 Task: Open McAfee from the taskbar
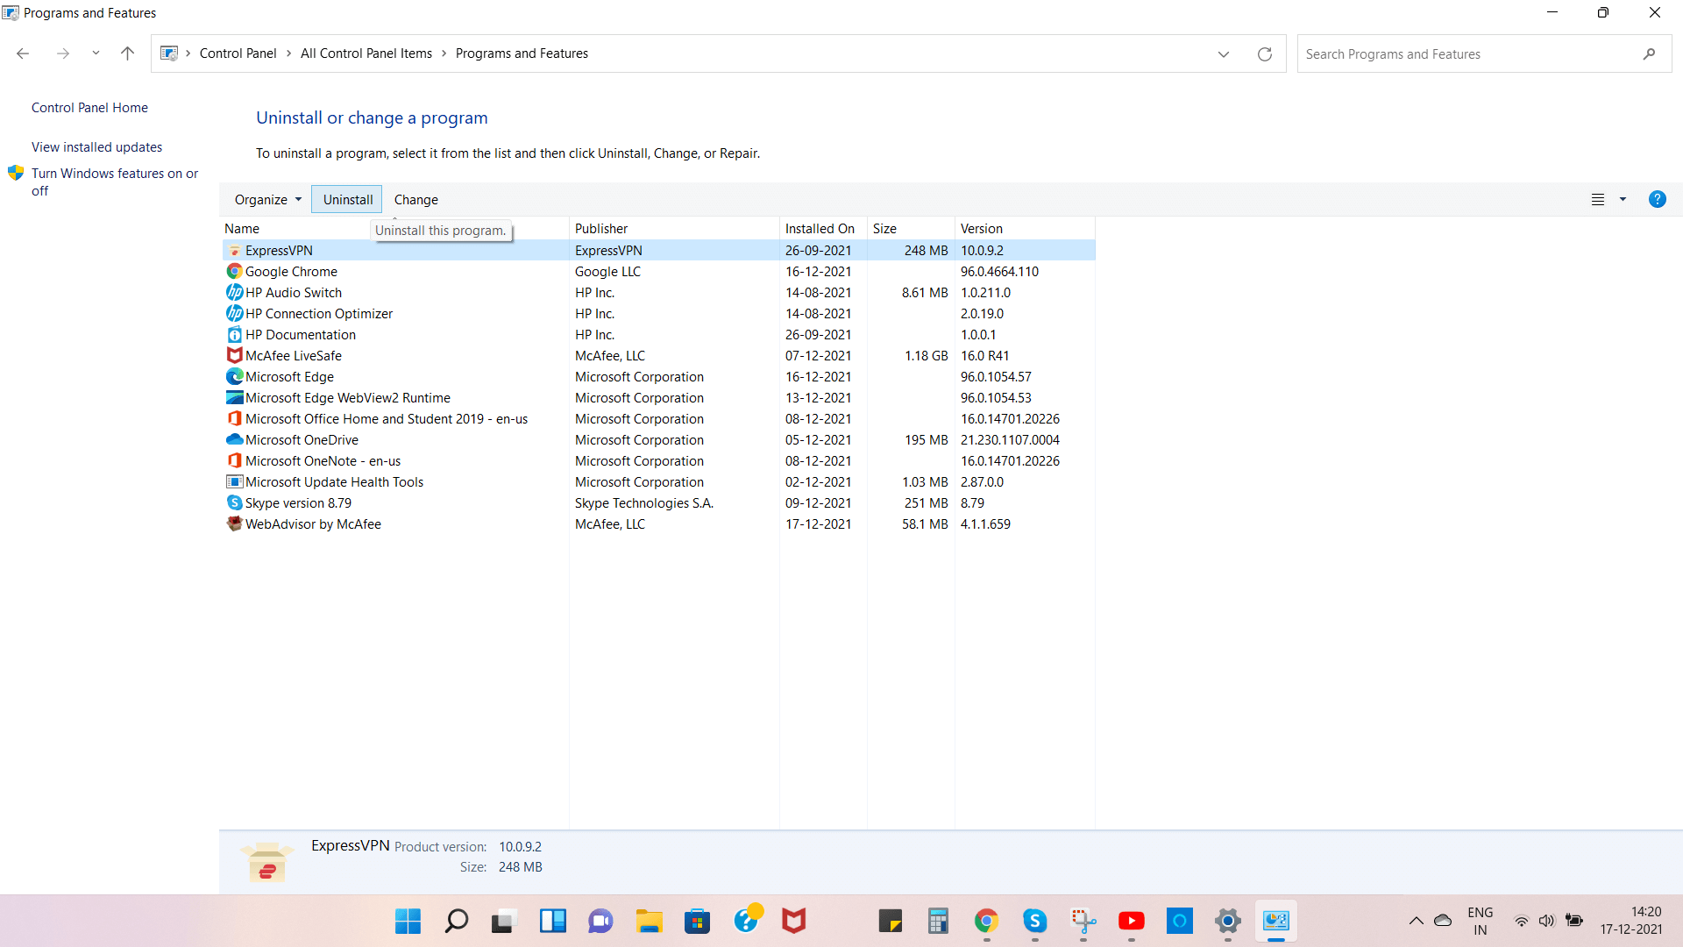[793, 921]
